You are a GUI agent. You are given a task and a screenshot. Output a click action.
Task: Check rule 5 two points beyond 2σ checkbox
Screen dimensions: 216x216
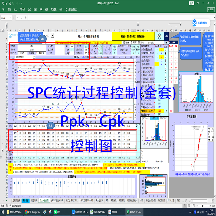pos(166,71)
